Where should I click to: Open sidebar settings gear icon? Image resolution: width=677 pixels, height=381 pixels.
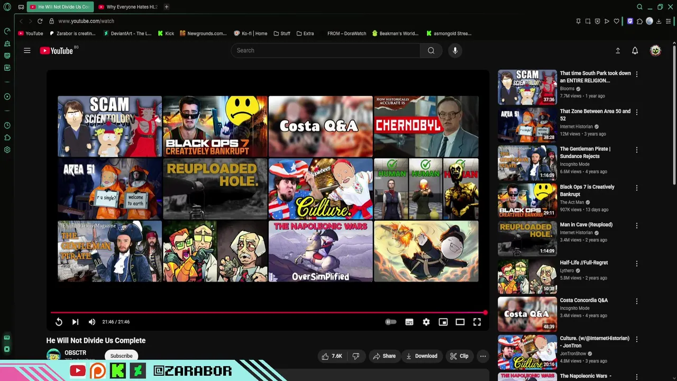pyautogui.click(x=7, y=150)
